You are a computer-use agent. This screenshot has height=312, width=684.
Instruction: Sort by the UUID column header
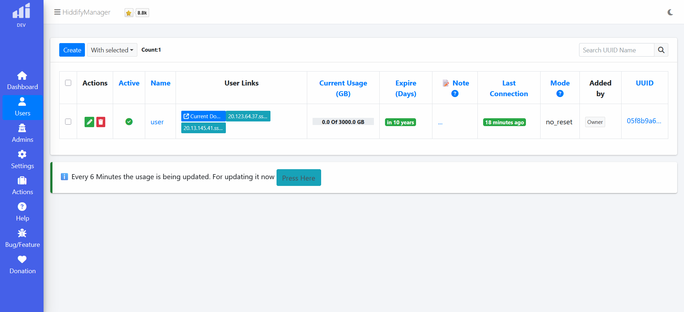point(645,83)
